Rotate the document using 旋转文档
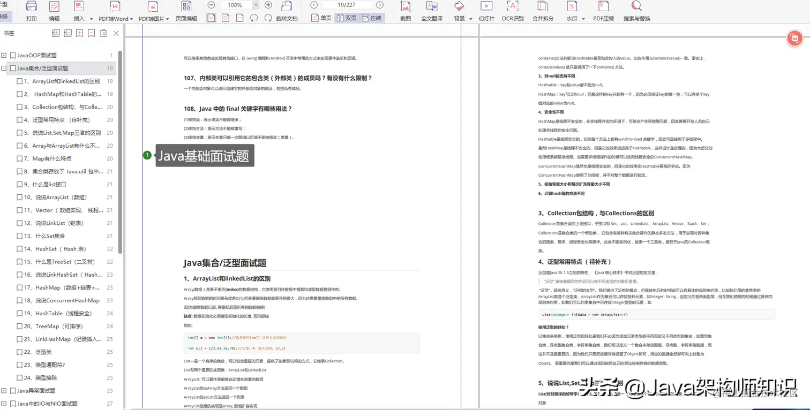810x410 pixels. pyautogui.click(x=287, y=18)
